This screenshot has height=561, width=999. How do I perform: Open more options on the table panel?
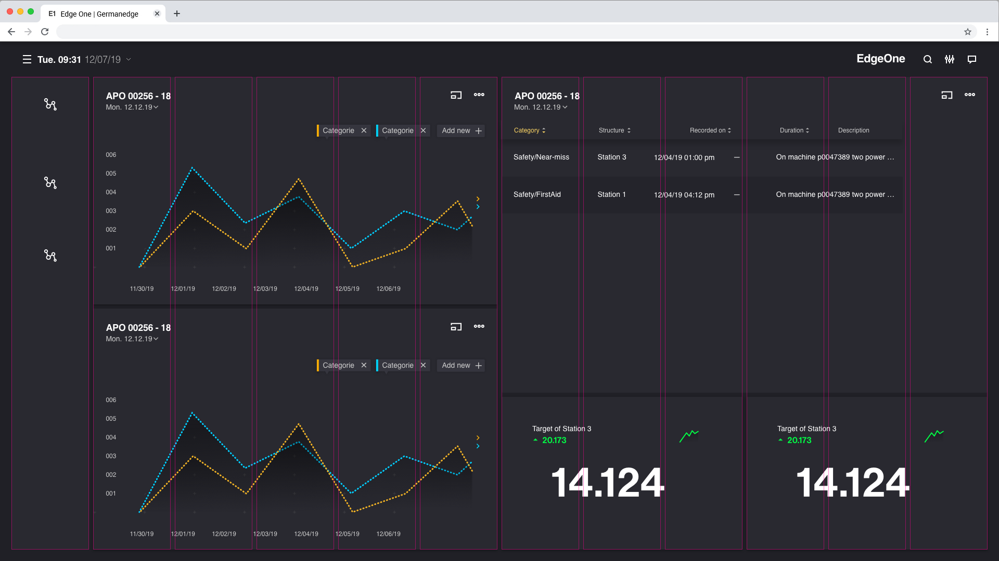point(969,95)
